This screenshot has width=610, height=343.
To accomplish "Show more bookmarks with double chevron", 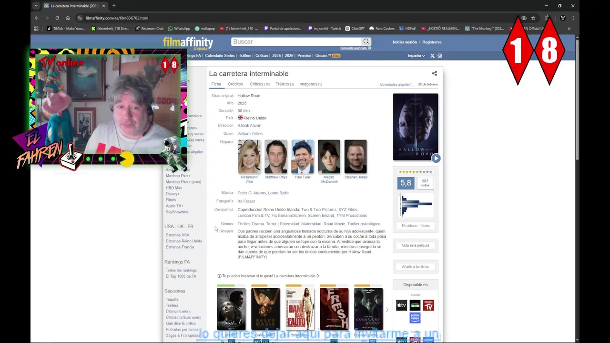I will click(x=569, y=29).
